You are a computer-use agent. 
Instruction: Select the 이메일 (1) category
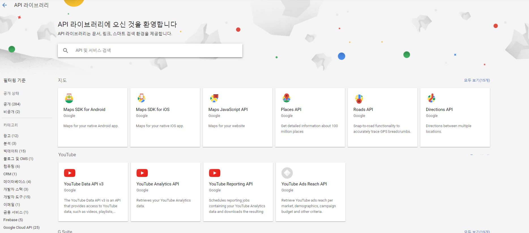(12, 205)
